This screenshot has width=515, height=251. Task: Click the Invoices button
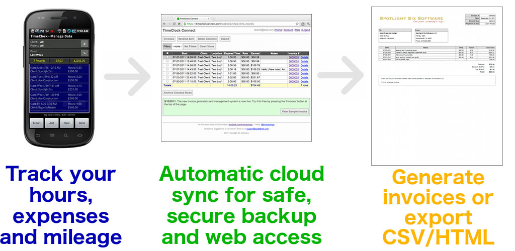(x=169, y=39)
